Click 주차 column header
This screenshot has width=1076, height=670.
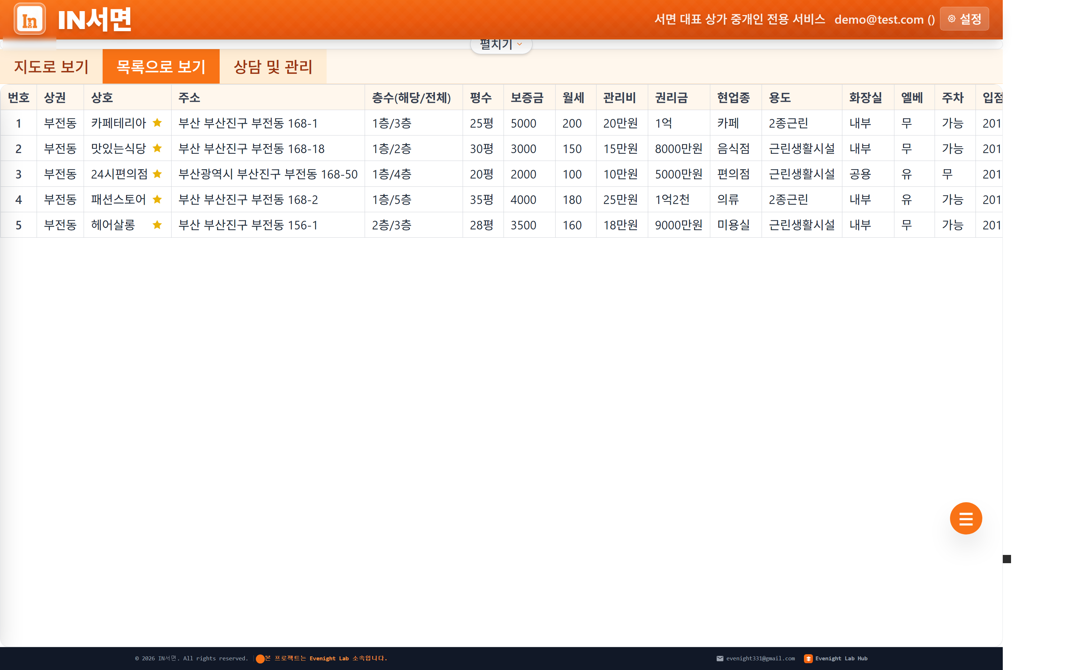tap(955, 98)
